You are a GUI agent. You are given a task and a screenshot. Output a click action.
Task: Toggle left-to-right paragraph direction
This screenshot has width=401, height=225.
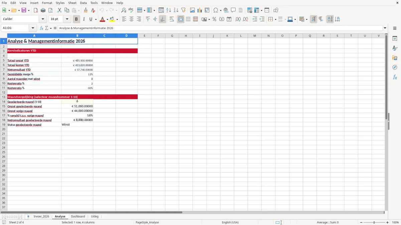(313, 19)
